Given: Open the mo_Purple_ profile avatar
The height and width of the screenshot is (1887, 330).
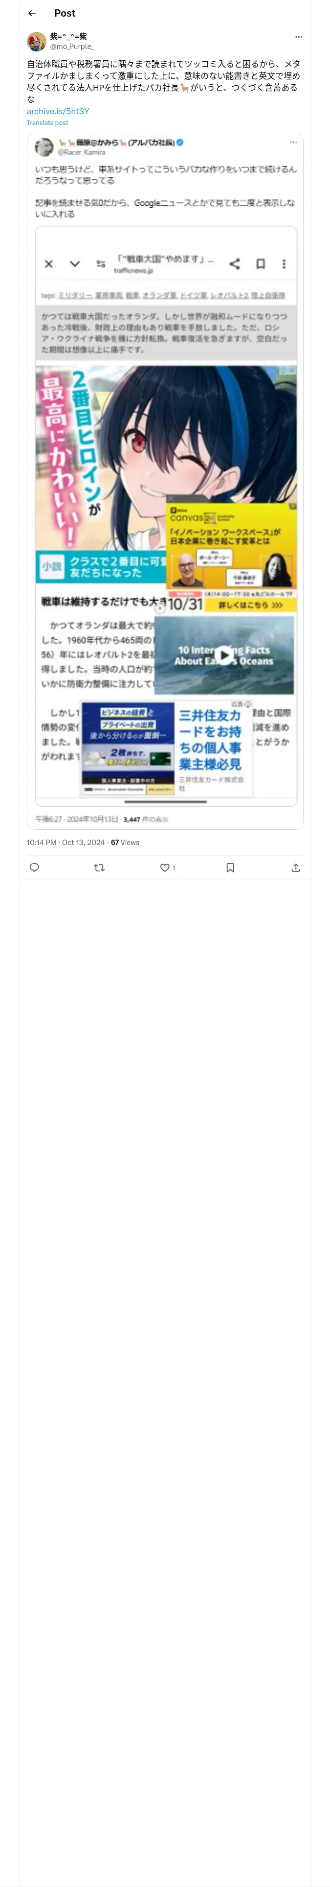Looking at the screenshot, I should pos(37,41).
